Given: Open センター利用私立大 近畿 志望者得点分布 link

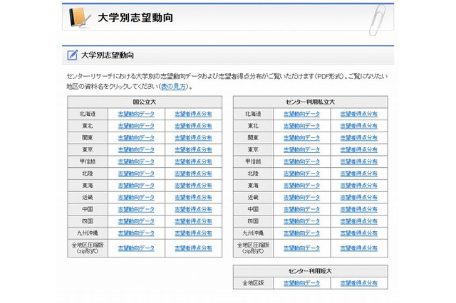Looking at the screenshot, I should coord(359,197).
